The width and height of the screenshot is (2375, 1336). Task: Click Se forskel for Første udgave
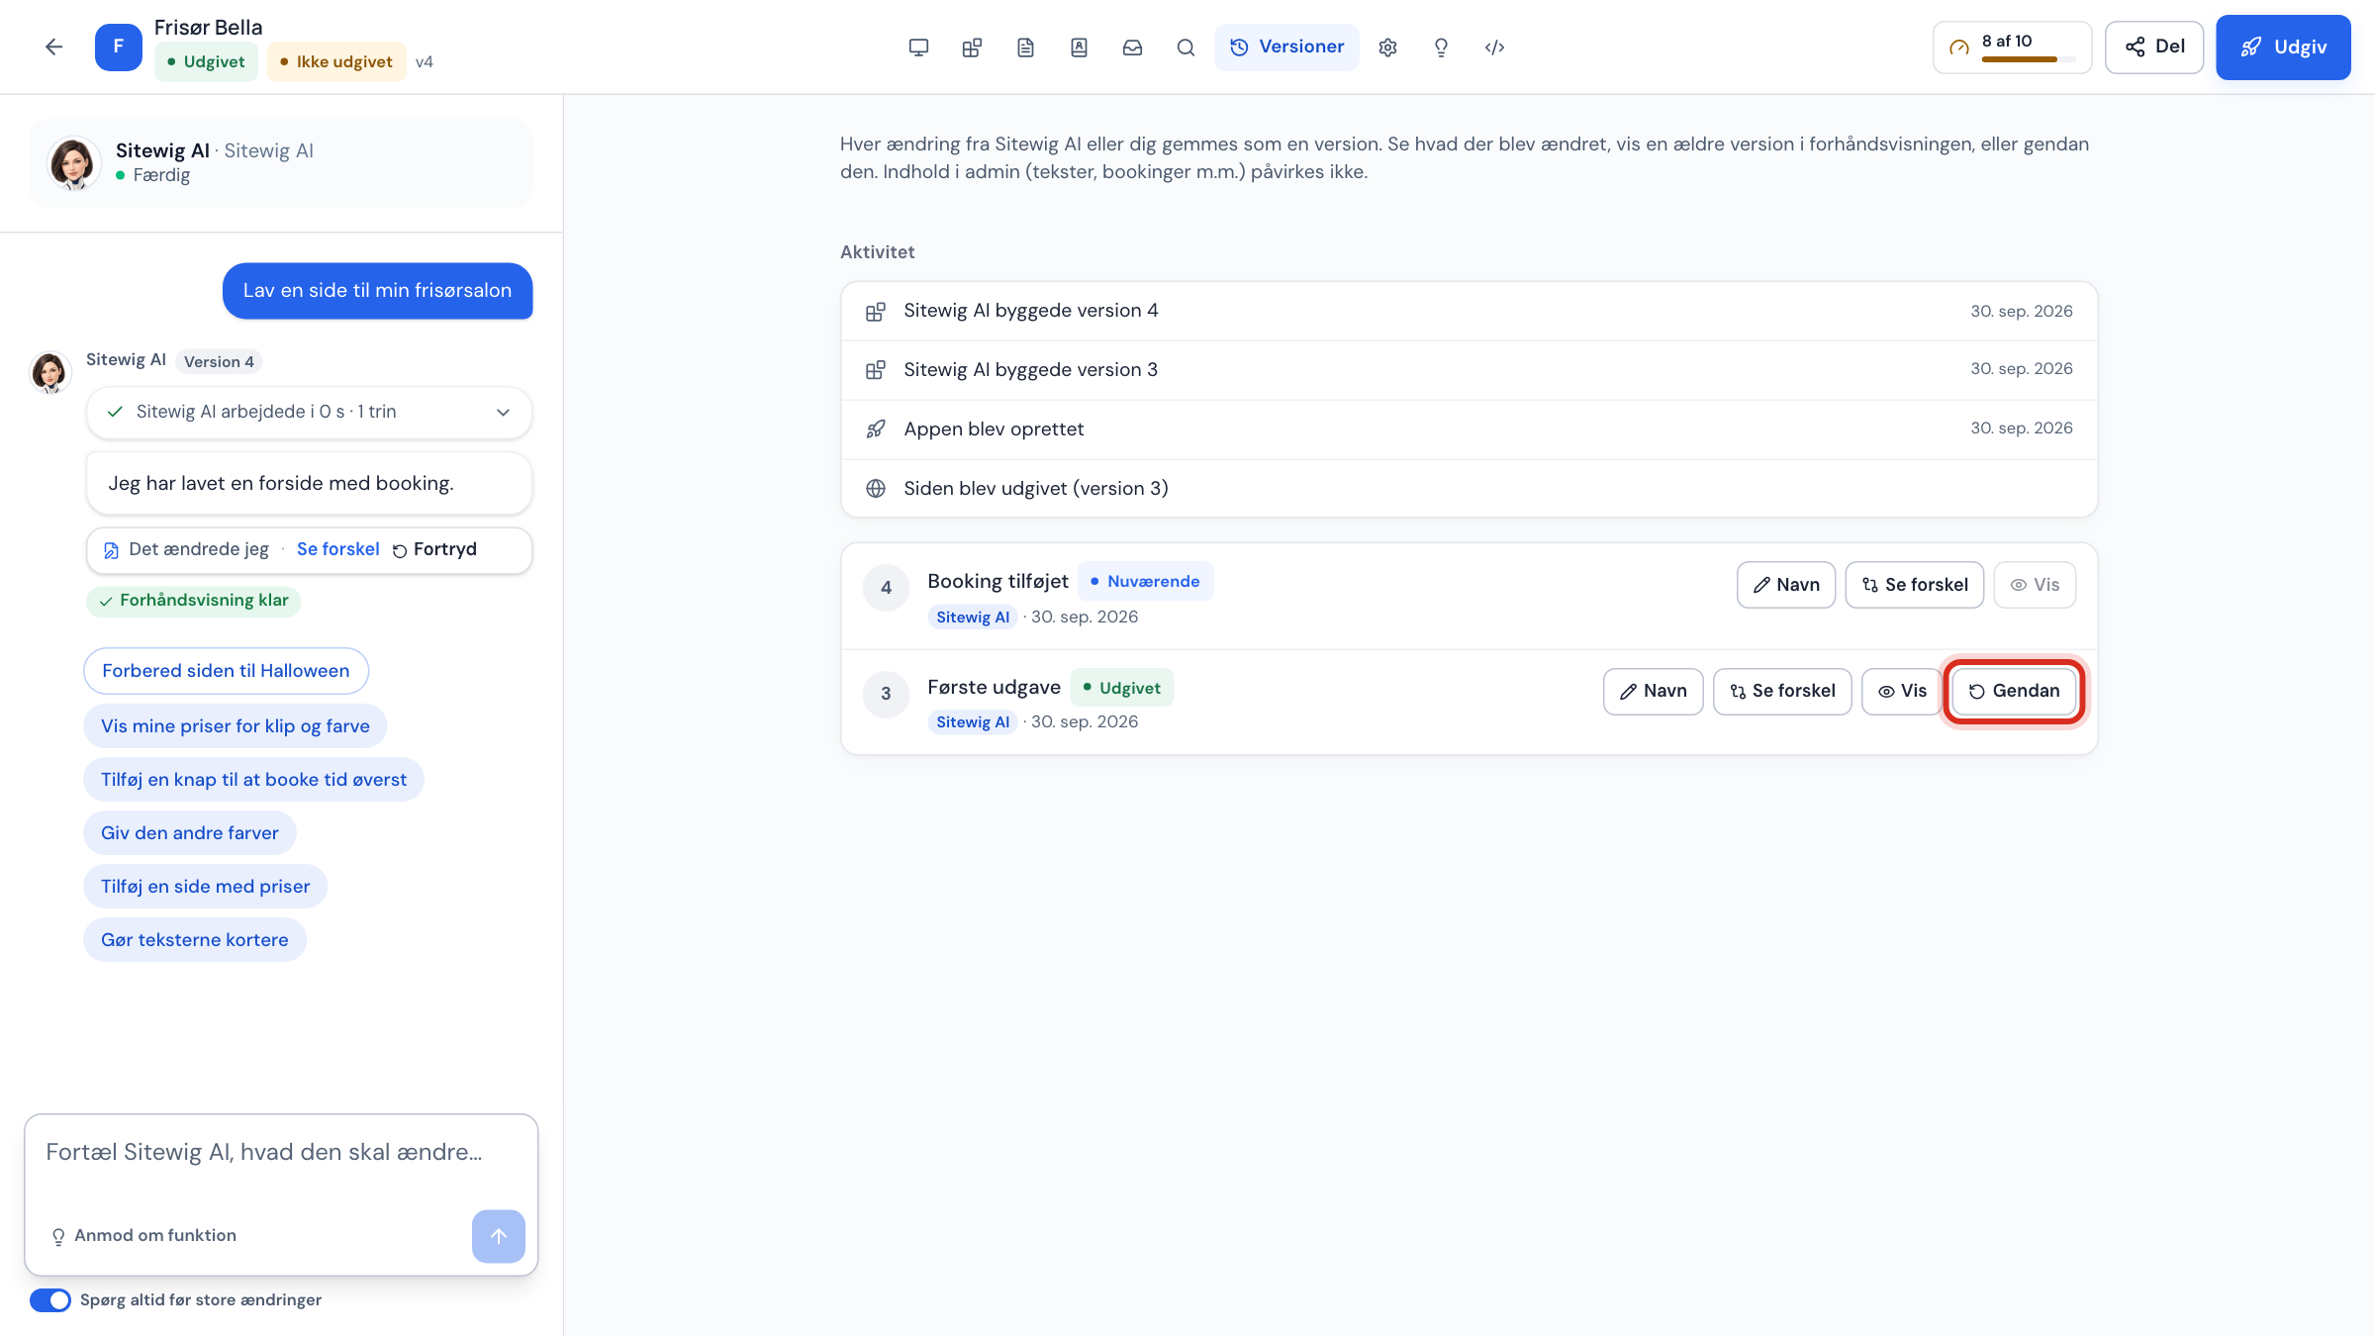(x=1781, y=691)
